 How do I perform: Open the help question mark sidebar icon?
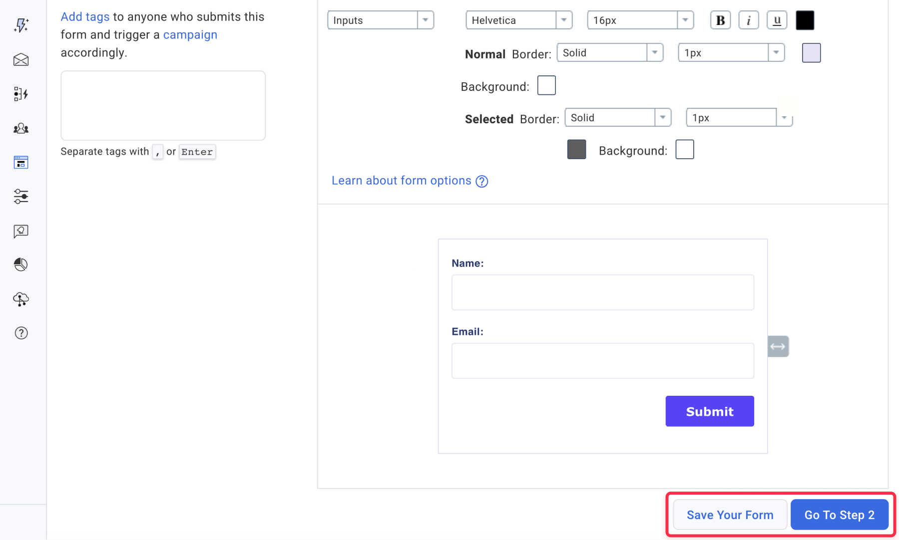pyautogui.click(x=21, y=333)
